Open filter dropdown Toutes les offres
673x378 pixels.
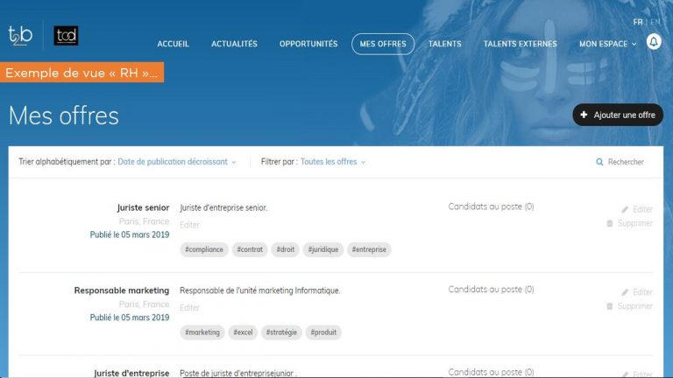[x=333, y=162]
